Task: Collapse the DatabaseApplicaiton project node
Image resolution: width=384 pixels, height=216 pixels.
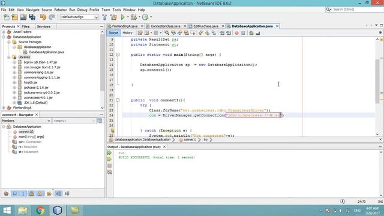Action: point(4,37)
